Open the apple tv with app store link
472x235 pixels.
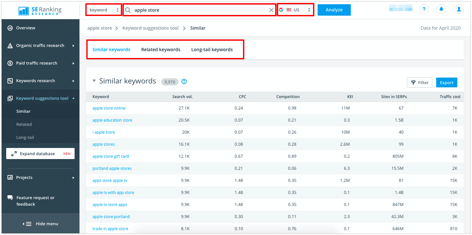pos(113,193)
